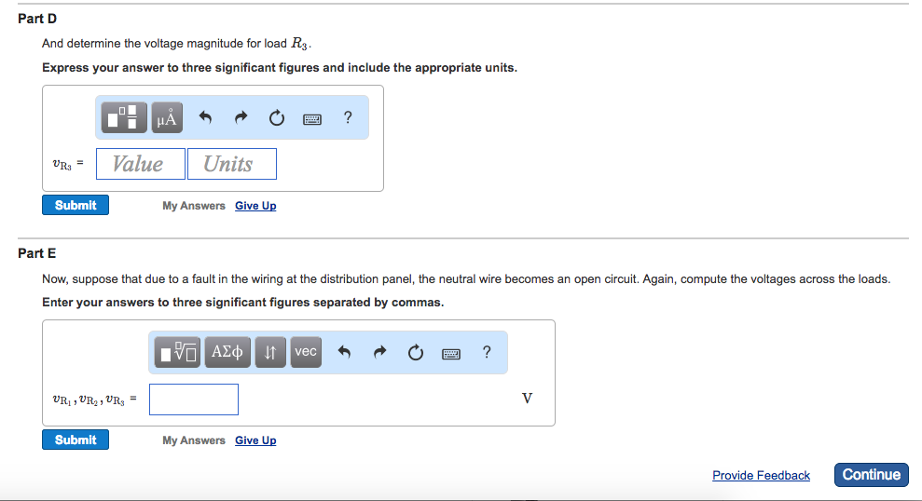
Task: Open My Answers for Part E
Action: (194, 440)
